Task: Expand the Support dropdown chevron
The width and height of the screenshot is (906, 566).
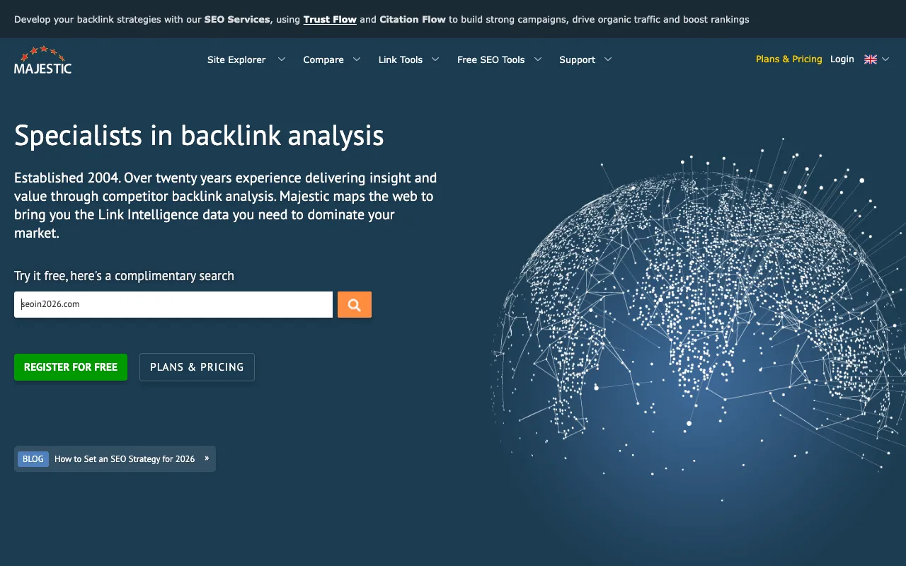Action: [609, 59]
